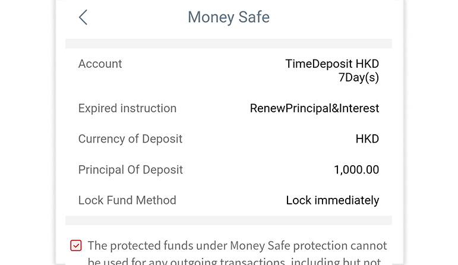
Task: Click the gray divider below Lock Fund Method
Action: tap(229, 220)
